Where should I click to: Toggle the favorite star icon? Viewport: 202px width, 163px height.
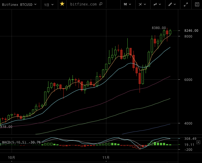point(62,4)
